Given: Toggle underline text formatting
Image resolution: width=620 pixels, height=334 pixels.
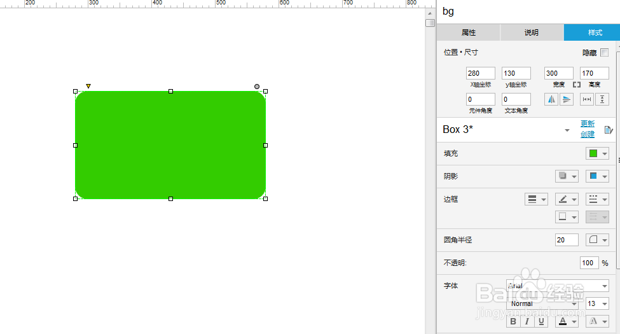Looking at the screenshot, I should coord(541,321).
